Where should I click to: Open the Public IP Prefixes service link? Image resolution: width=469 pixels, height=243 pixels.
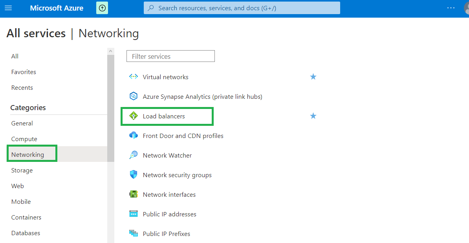(166, 234)
